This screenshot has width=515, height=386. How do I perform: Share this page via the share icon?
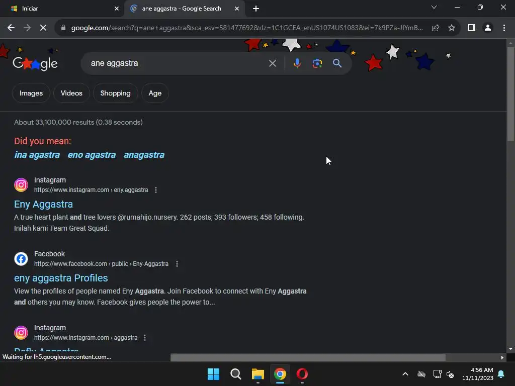point(436,28)
